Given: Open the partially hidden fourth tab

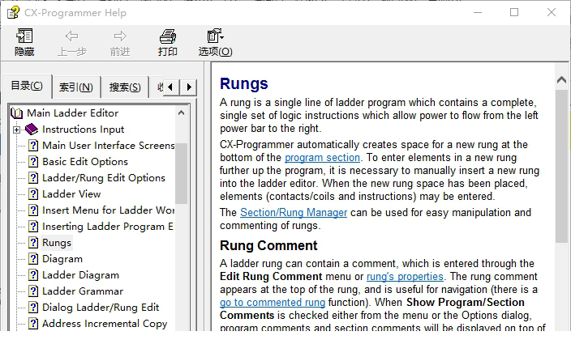Looking at the screenshot, I should (x=157, y=87).
